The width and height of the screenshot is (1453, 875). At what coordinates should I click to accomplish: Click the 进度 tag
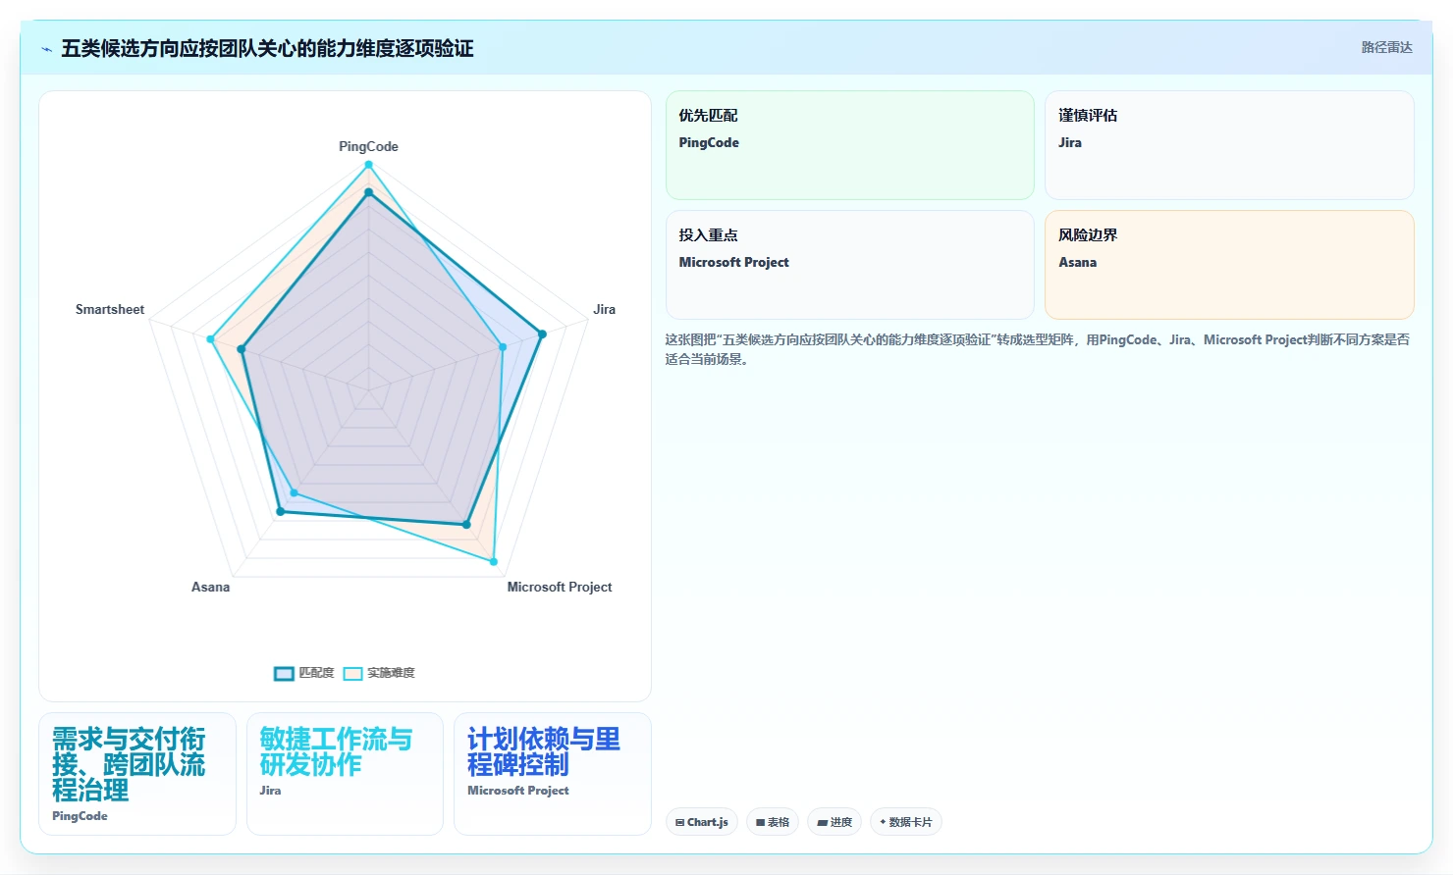point(834,822)
